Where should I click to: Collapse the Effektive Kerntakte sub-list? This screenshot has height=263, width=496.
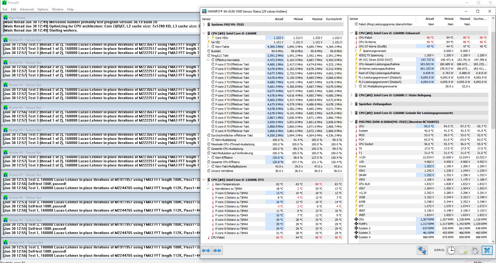tap(208, 60)
